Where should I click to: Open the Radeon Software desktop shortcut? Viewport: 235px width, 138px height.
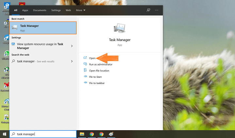5,87
